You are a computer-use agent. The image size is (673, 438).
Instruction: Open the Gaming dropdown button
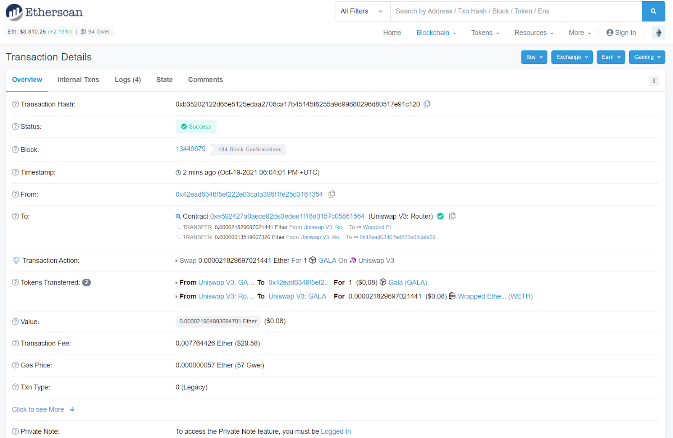click(x=647, y=57)
